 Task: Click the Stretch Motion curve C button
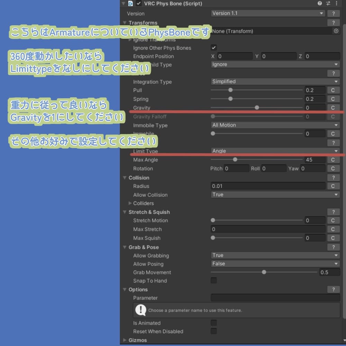(333, 220)
